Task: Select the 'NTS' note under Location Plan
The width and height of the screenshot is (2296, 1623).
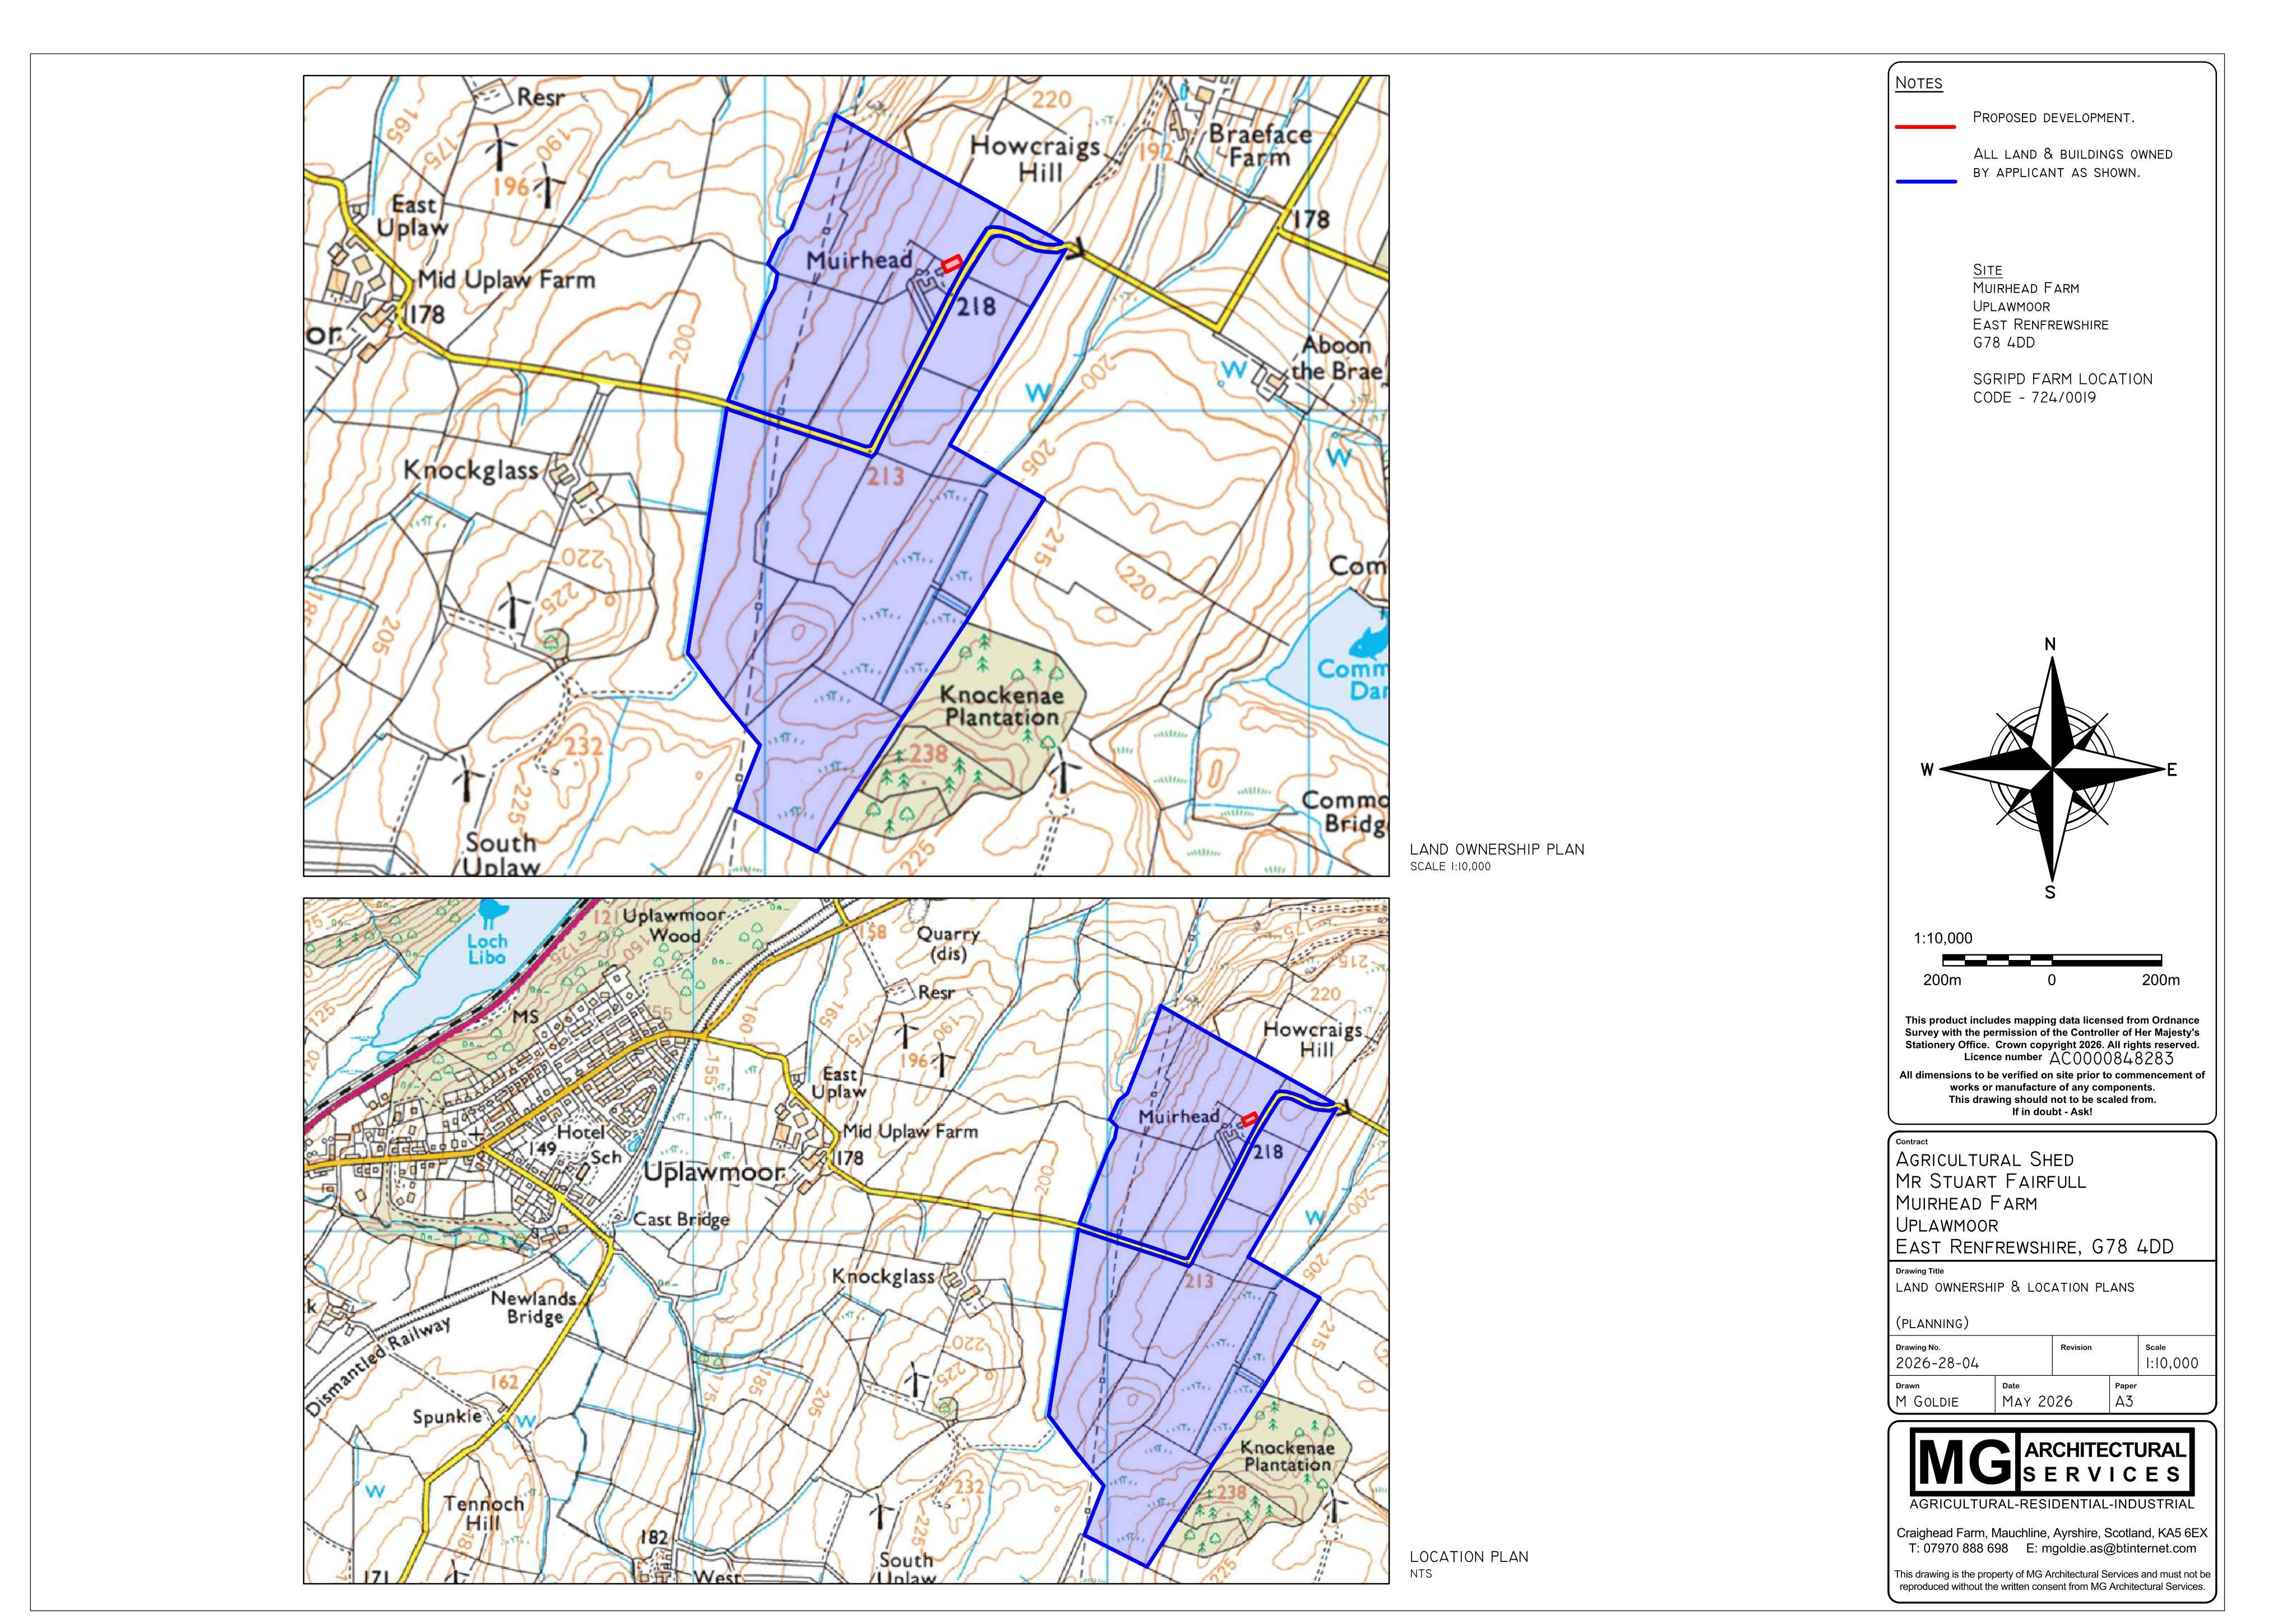Action: [1421, 1573]
